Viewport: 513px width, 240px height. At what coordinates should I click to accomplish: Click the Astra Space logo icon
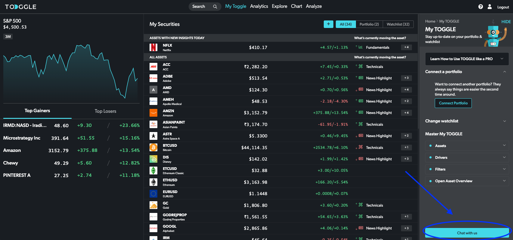pyautogui.click(x=153, y=136)
